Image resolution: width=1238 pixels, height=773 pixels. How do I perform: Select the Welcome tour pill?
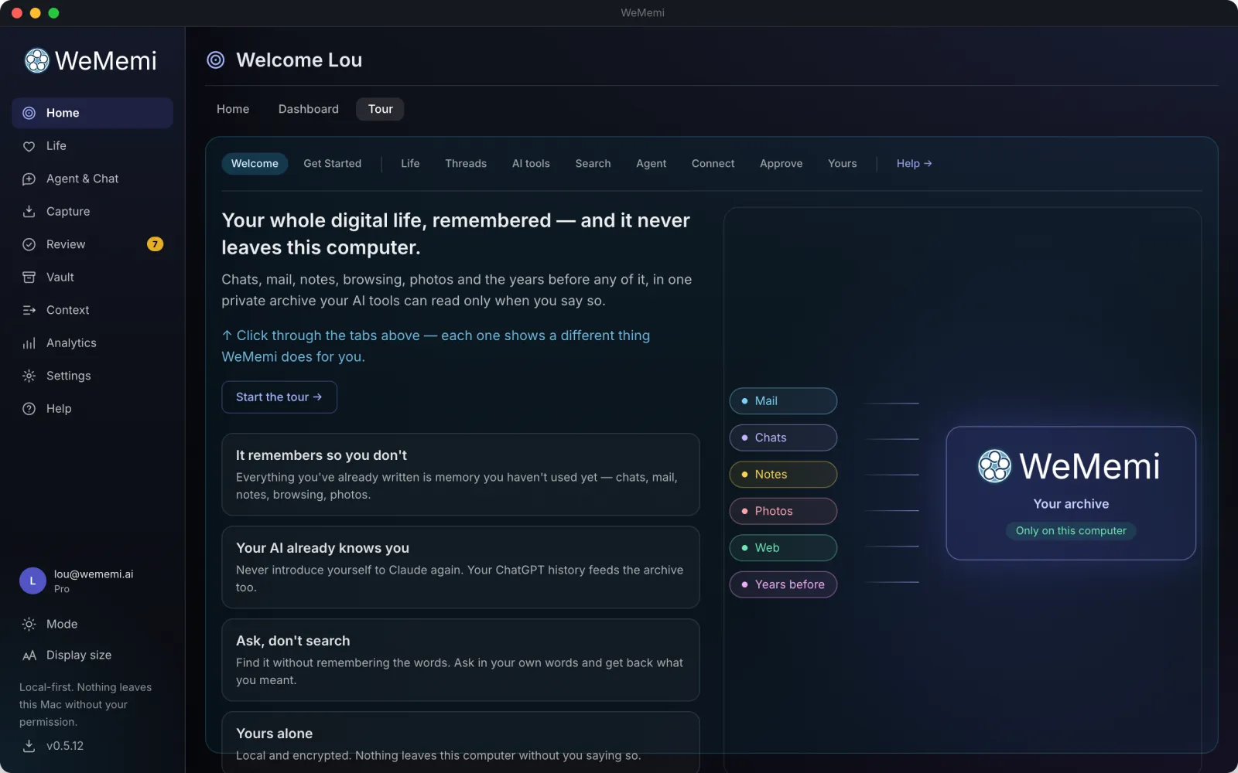[x=255, y=164]
